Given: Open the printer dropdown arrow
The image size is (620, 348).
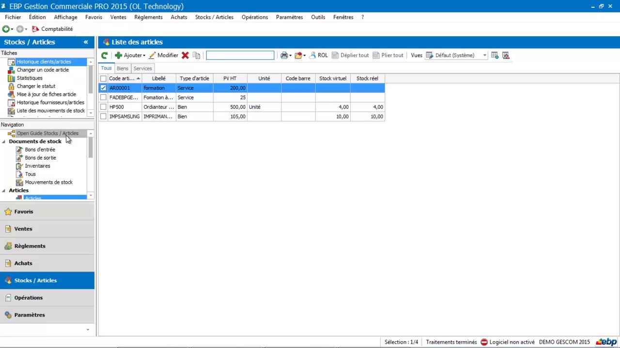Looking at the screenshot, I should click(x=290, y=56).
